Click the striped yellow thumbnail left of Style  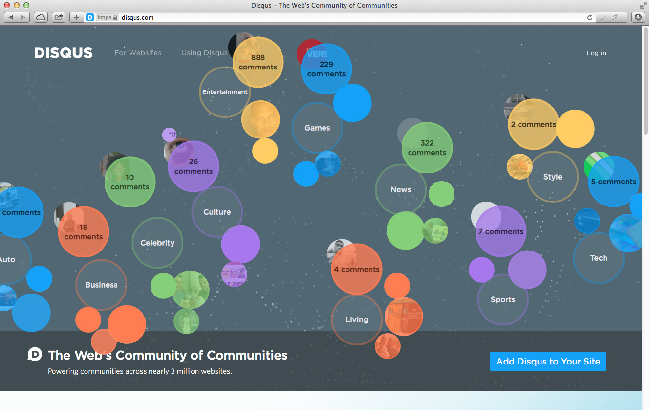[x=519, y=166]
